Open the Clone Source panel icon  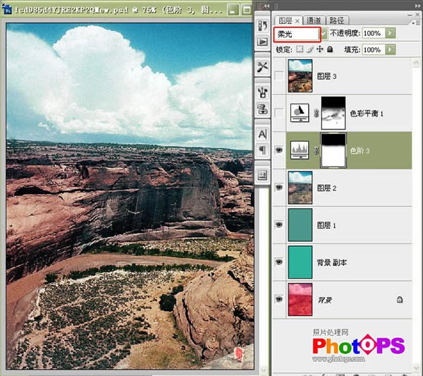tap(262, 109)
